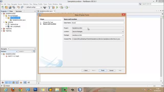Collapse the Source Packages node
The height and width of the screenshot is (92, 164).
click(x=4, y=16)
